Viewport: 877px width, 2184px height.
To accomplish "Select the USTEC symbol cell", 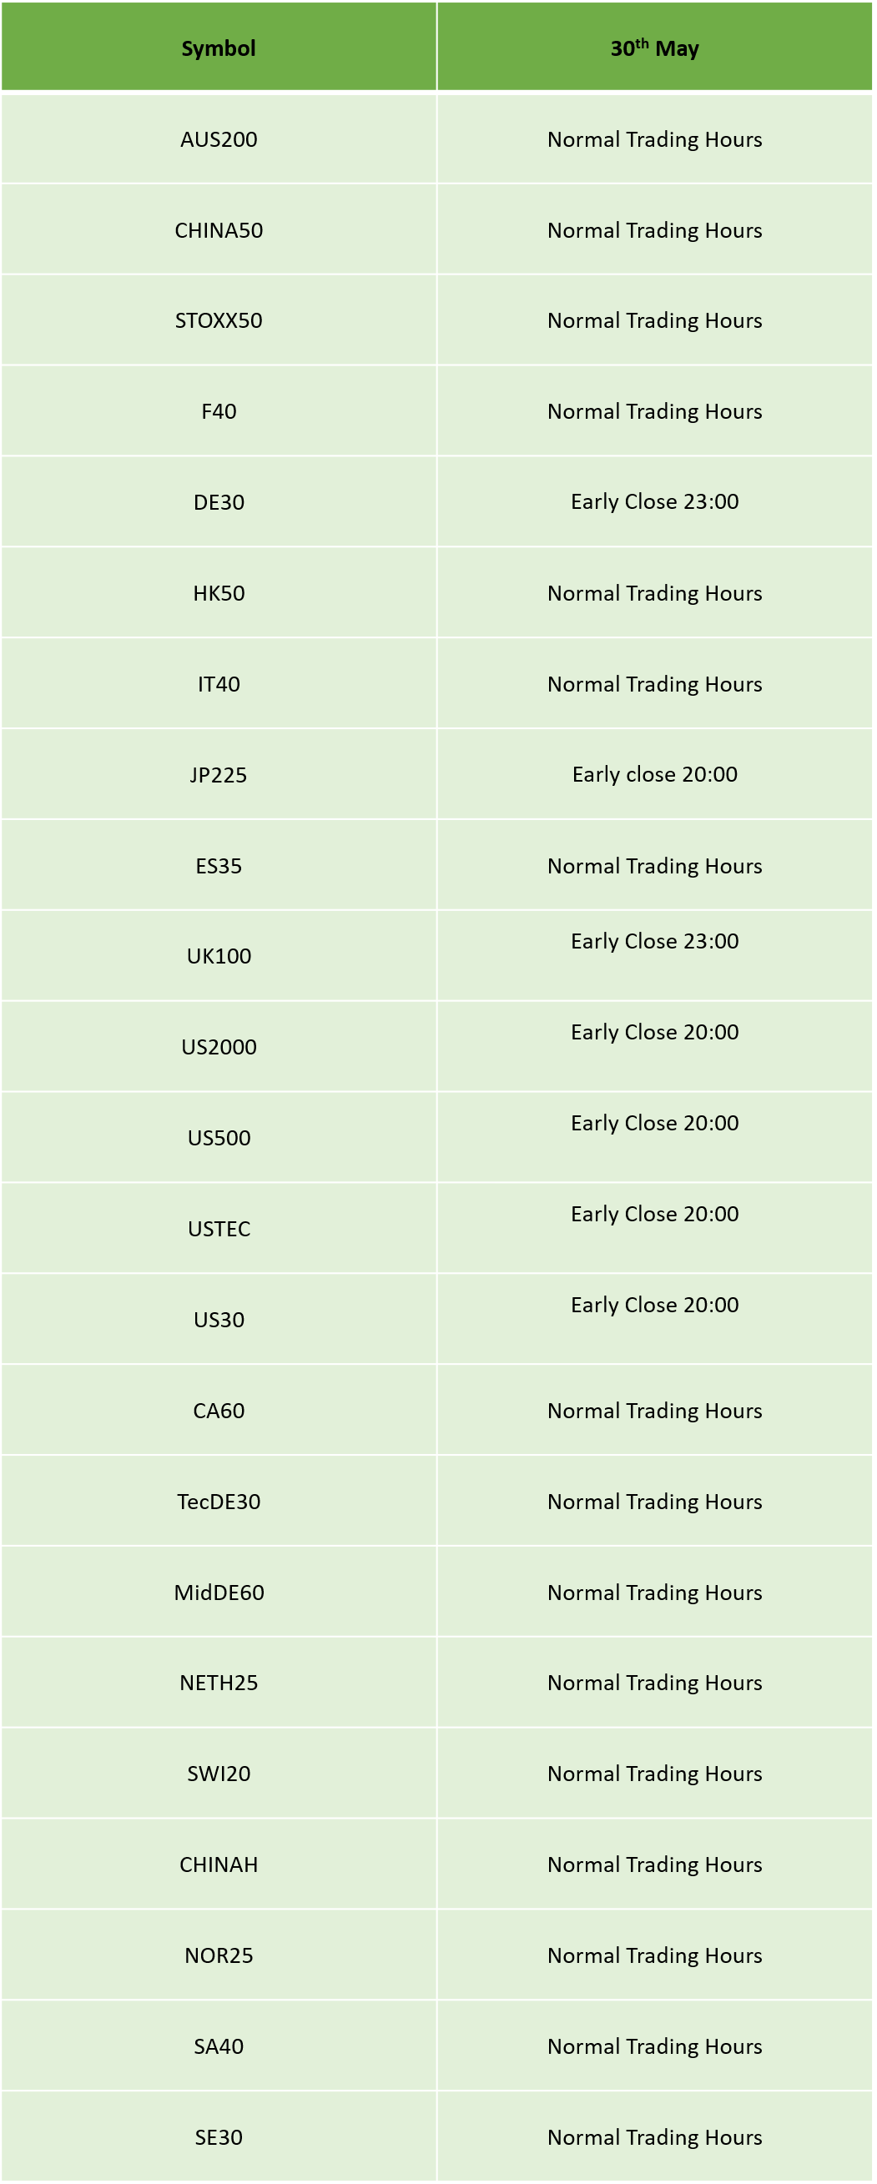I will pos(219,1229).
